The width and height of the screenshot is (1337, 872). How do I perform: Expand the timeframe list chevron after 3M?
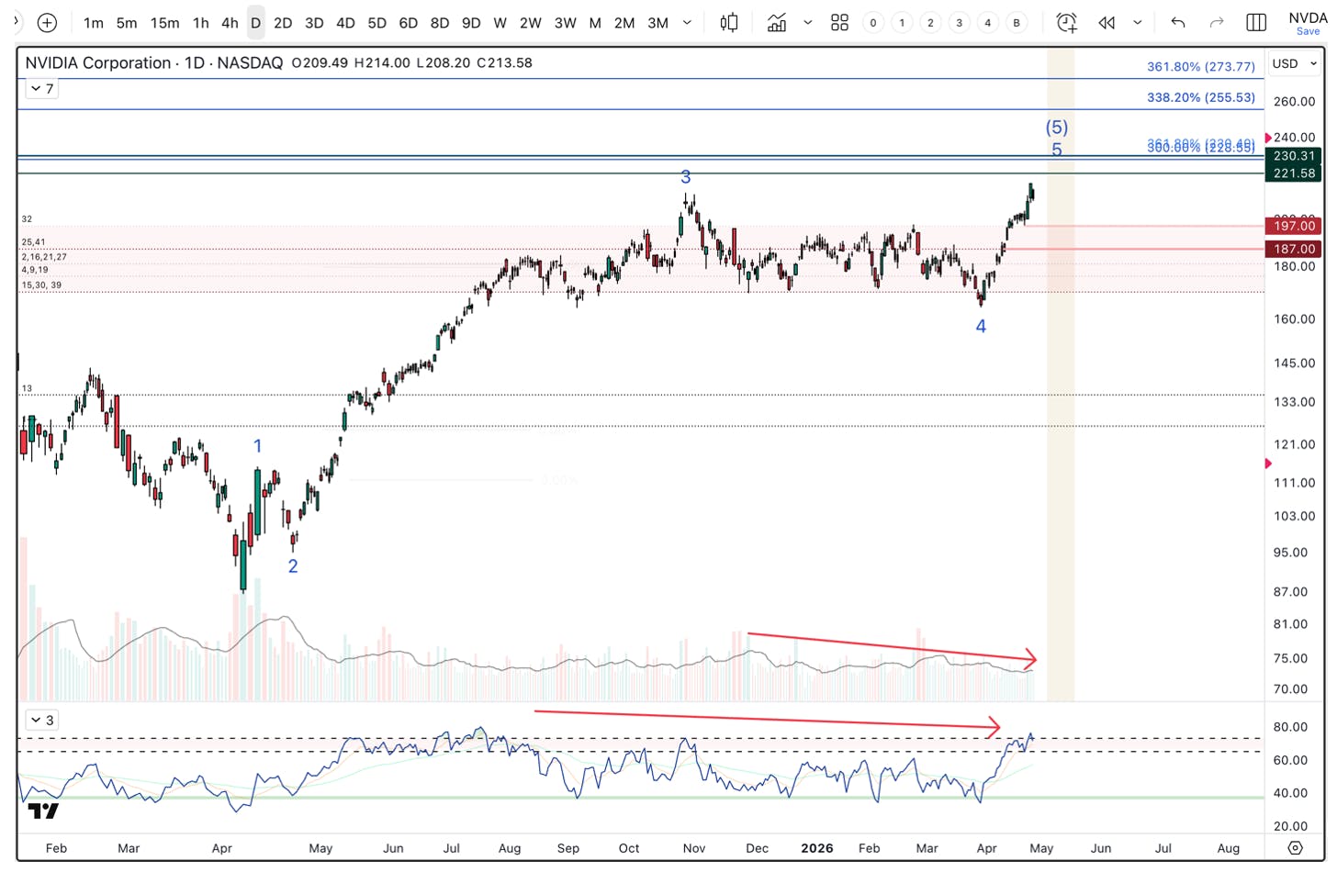(687, 23)
